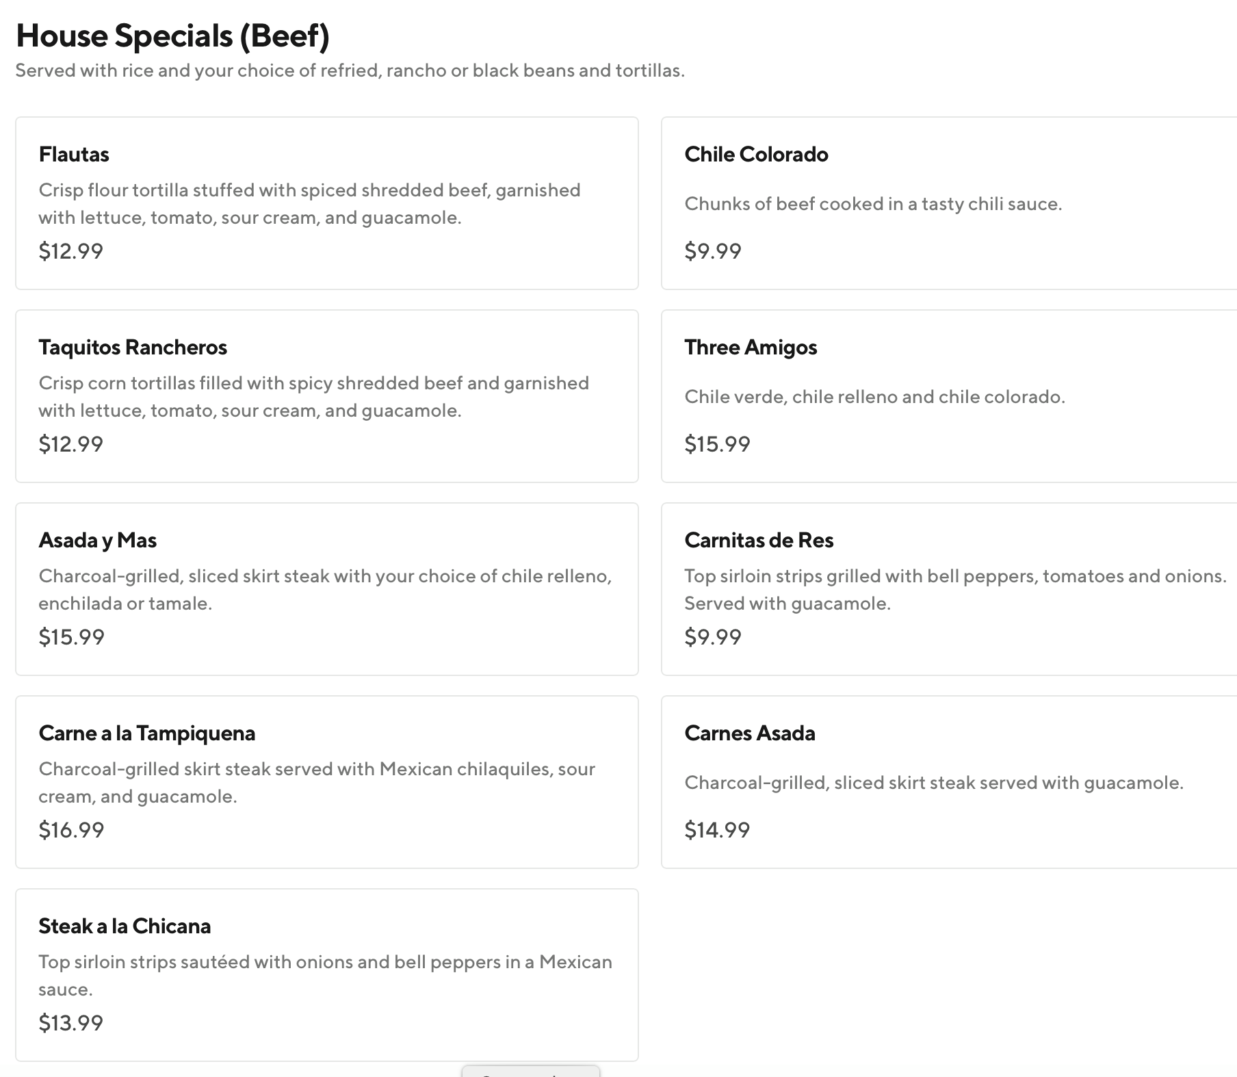Screen dimensions: 1237x1077
Task: Click the Steak a la Chicana description
Action: 325,975
